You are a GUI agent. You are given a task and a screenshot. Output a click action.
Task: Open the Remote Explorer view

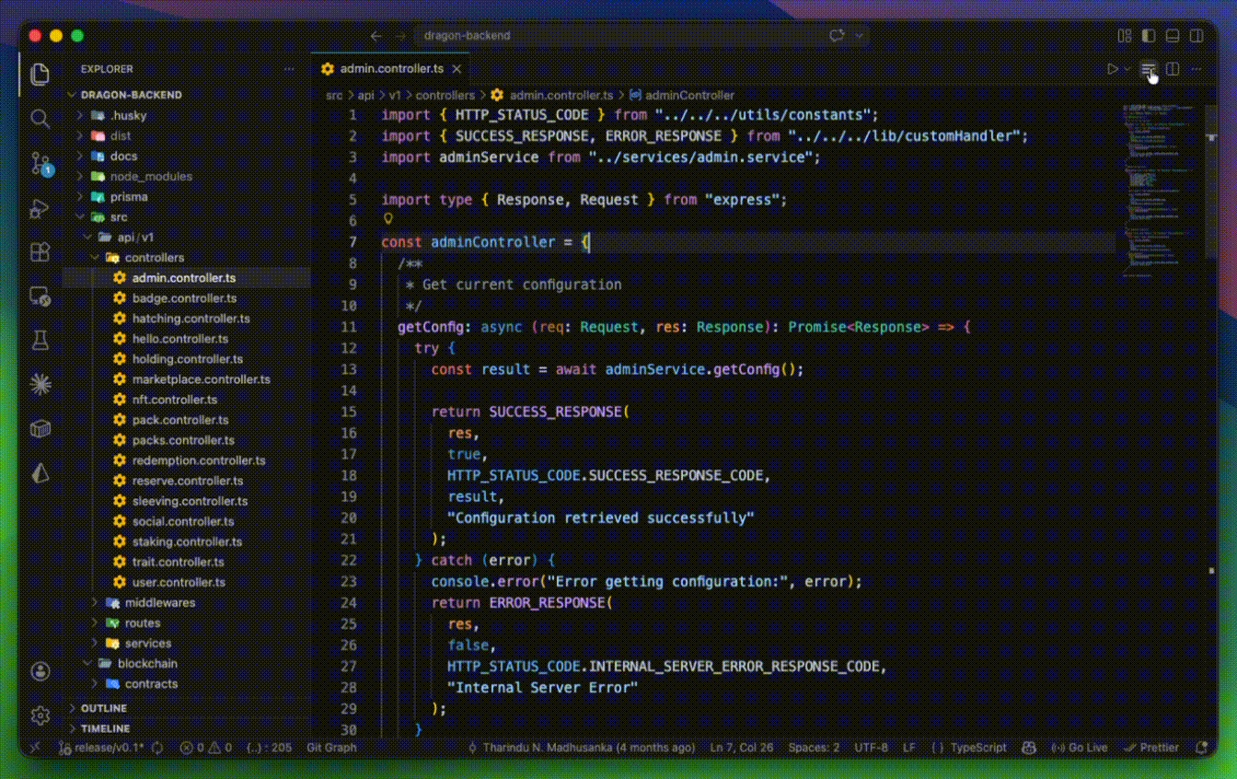tap(40, 296)
